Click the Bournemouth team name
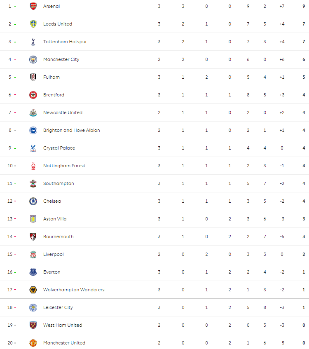This screenshot has height=349, width=309. 59,237
